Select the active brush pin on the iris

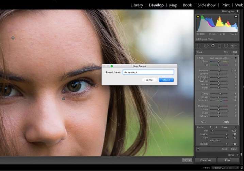pyautogui.click(x=73, y=85)
